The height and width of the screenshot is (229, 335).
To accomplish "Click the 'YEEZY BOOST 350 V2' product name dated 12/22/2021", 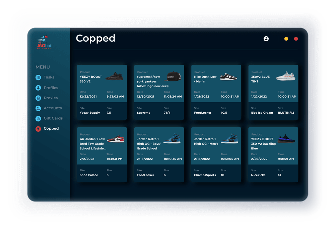I will [x=91, y=79].
